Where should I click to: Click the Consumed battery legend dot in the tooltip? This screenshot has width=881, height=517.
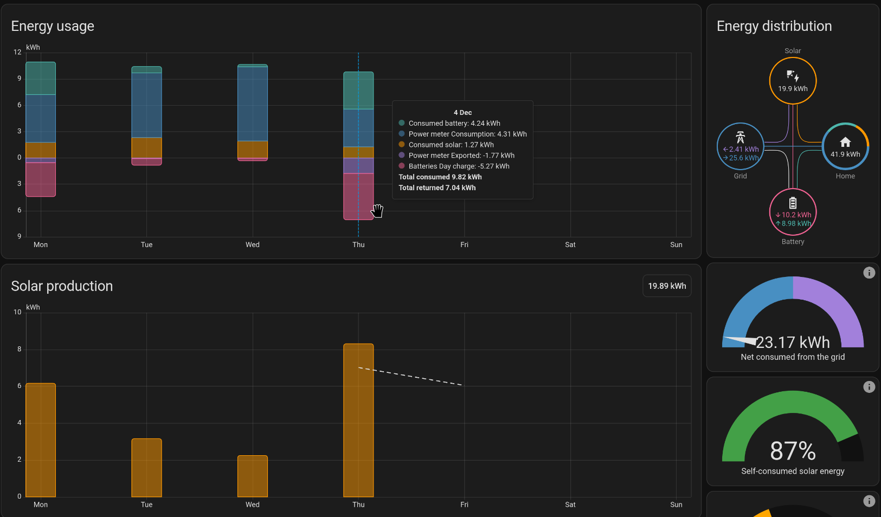pyautogui.click(x=402, y=123)
